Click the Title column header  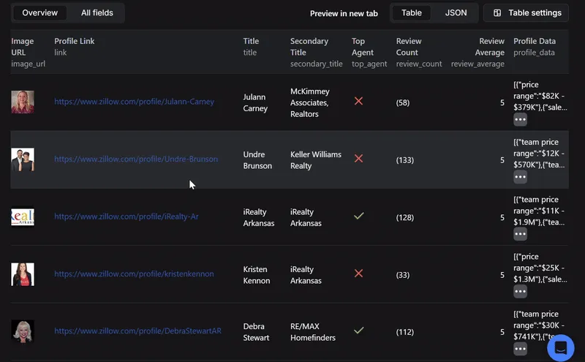click(251, 47)
